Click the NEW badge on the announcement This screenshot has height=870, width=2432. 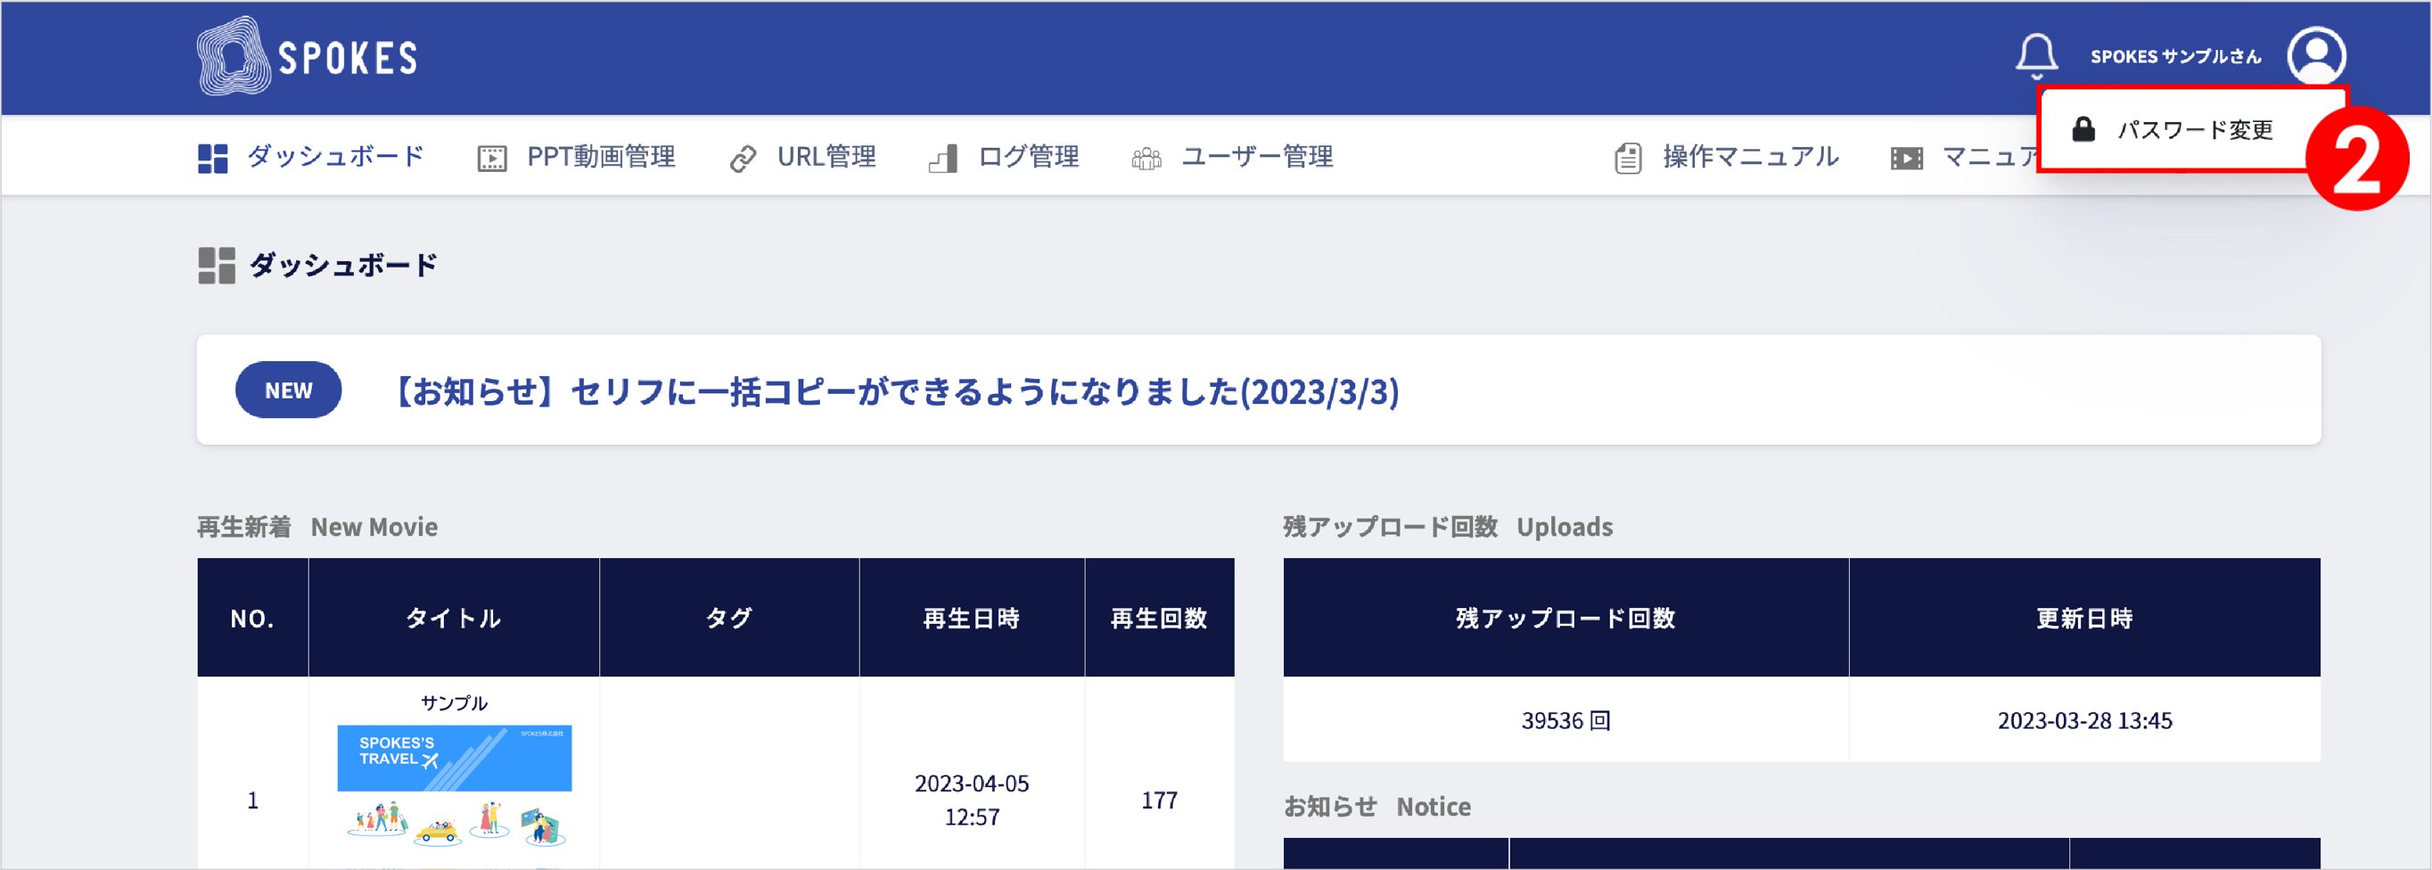click(288, 390)
